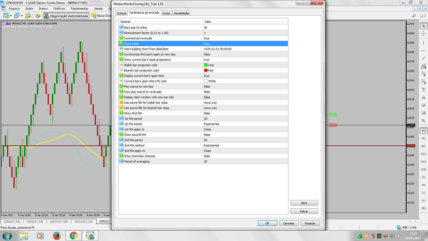Open Windows Media Player from taskbar
The image size is (428, 241).
click(x=40, y=236)
